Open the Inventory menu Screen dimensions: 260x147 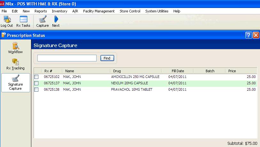[59, 11]
